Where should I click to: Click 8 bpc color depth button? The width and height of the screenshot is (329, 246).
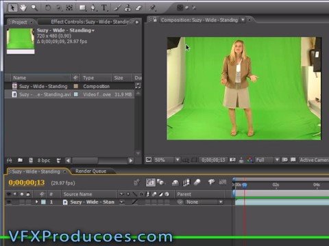[x=44, y=161]
